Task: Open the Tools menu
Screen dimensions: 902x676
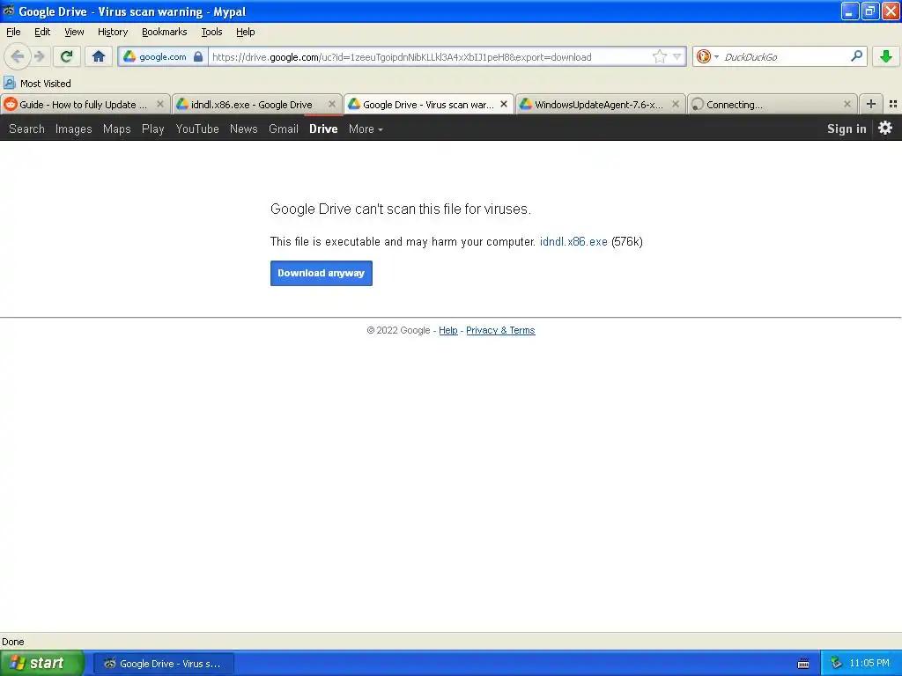Action: tap(211, 32)
